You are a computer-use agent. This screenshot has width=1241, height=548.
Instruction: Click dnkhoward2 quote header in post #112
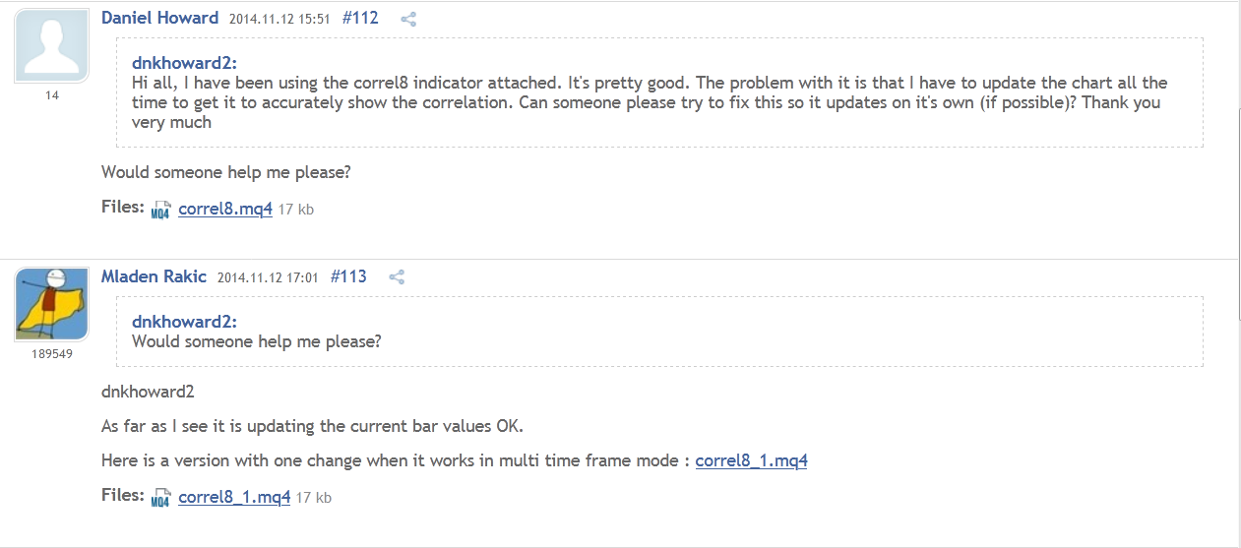[x=184, y=63]
